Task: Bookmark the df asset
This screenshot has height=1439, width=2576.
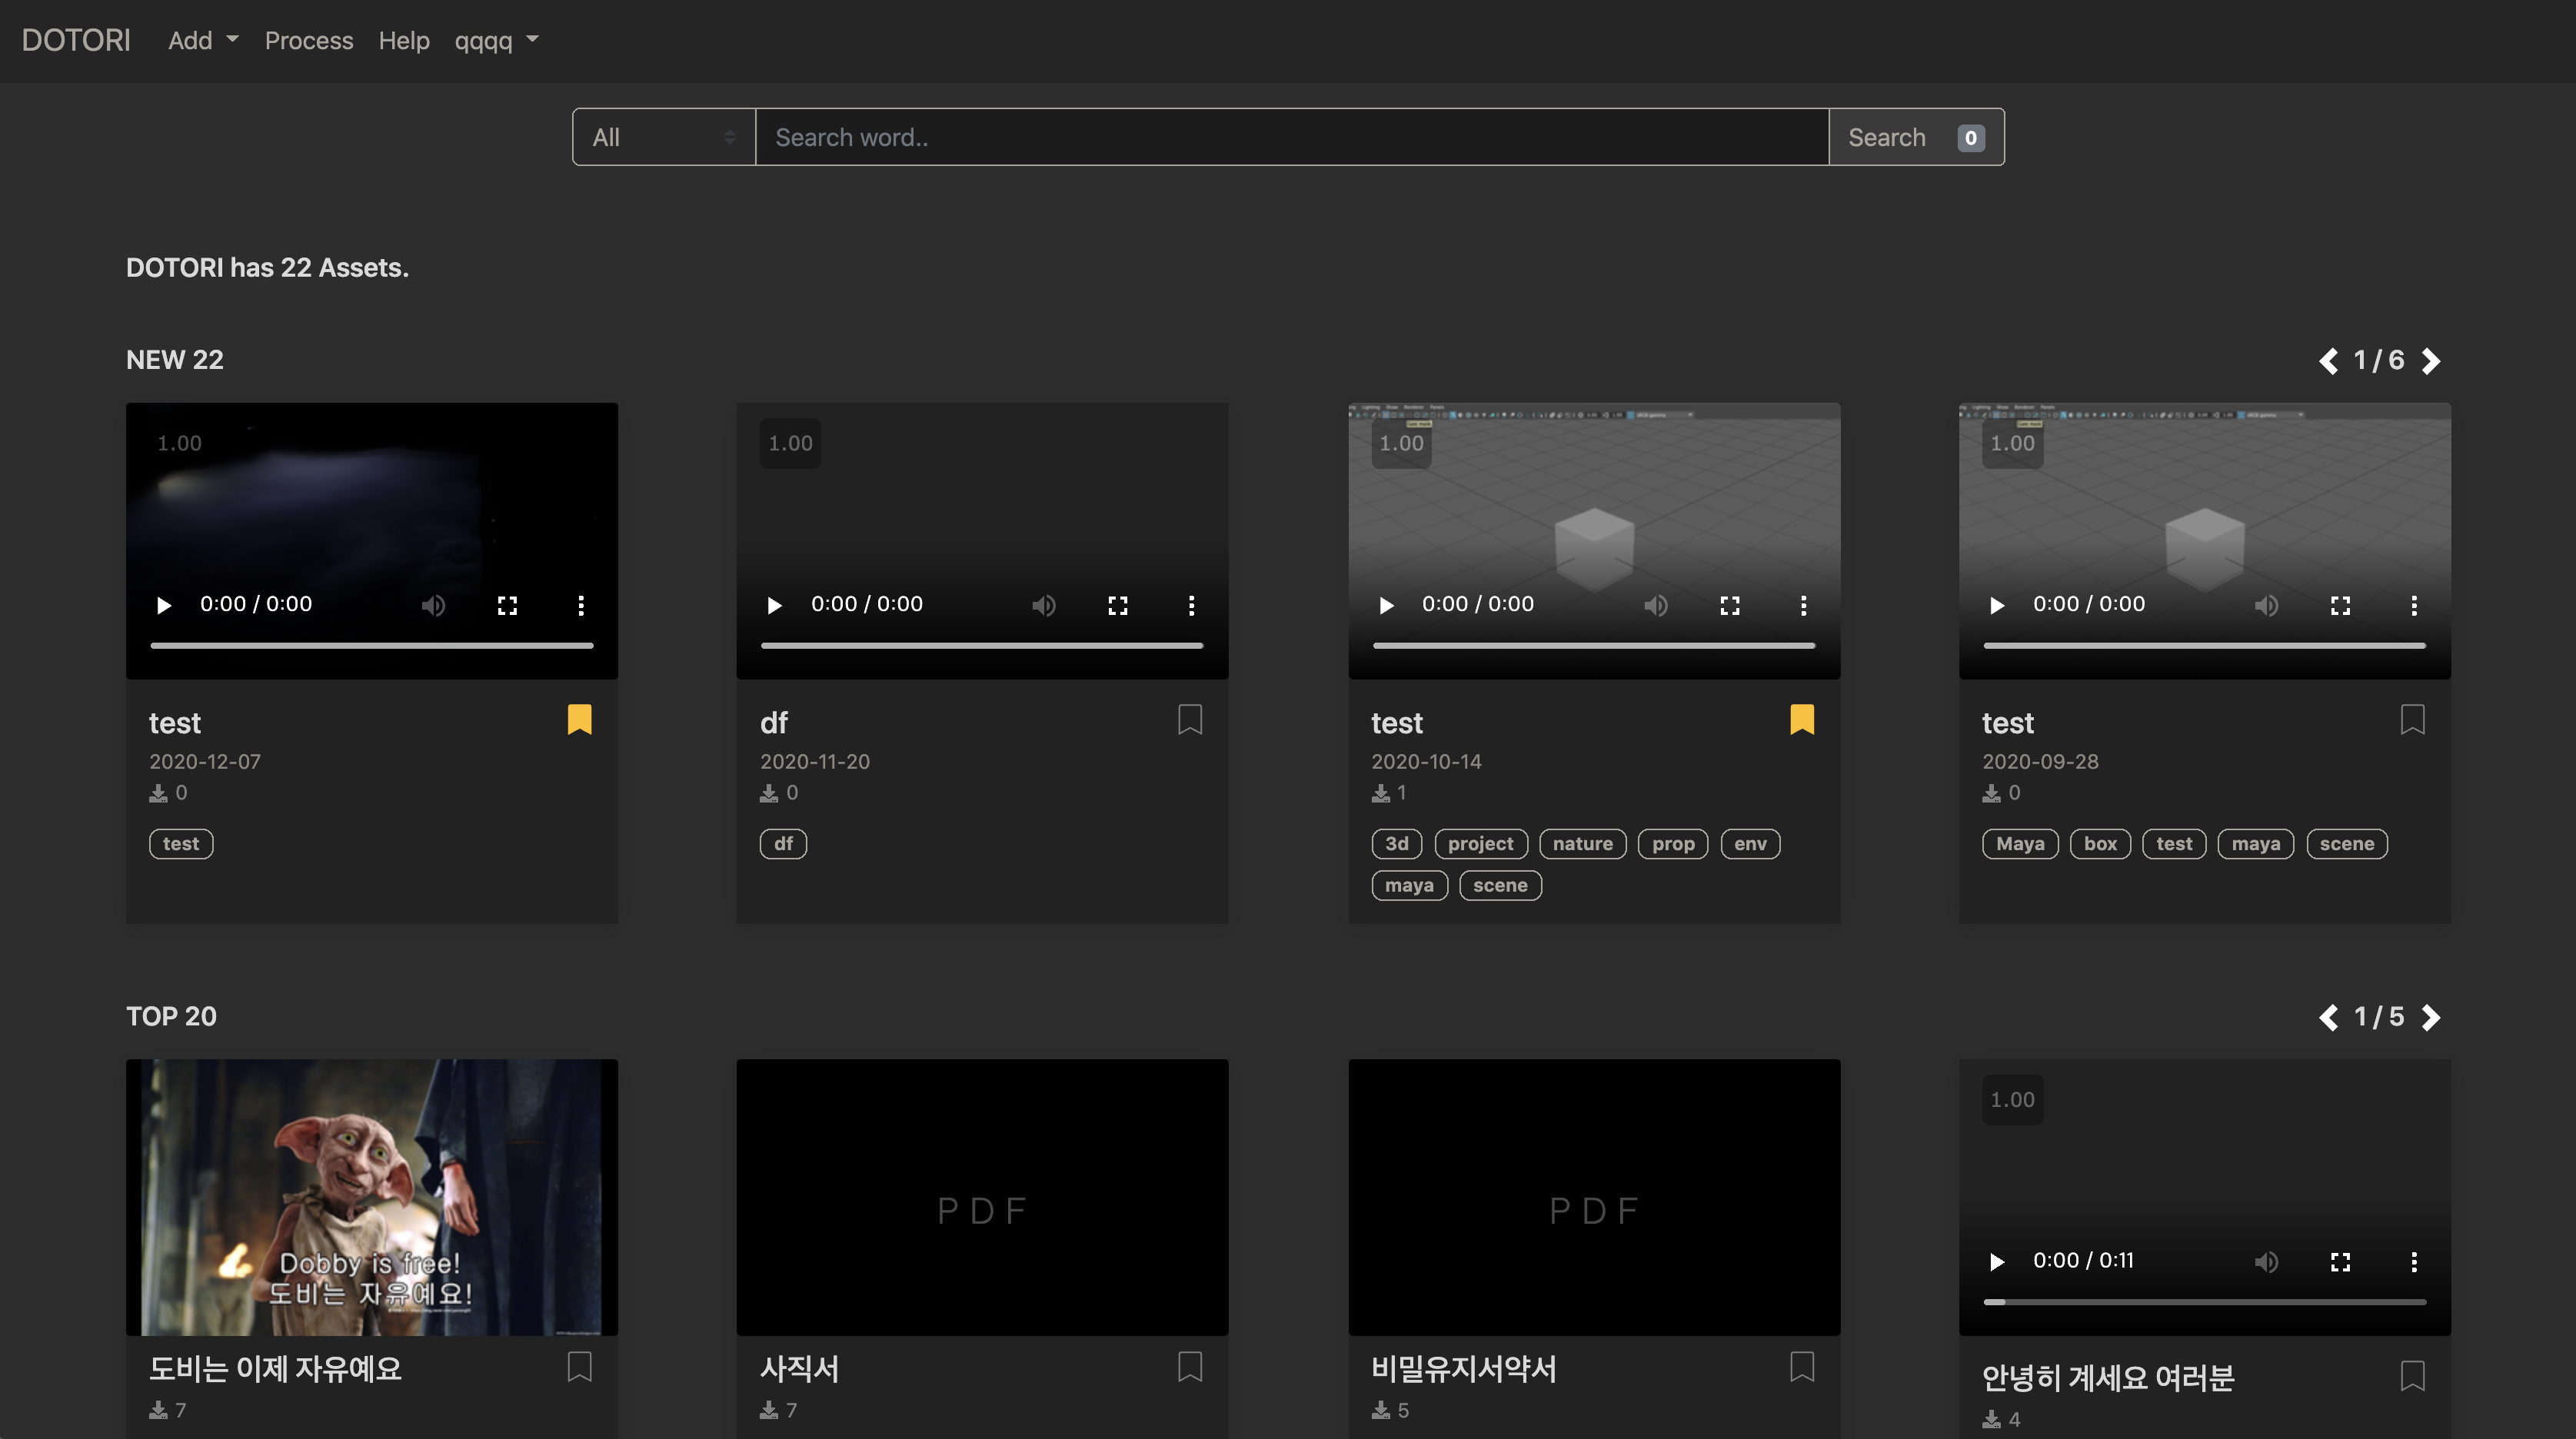Action: pos(1190,719)
